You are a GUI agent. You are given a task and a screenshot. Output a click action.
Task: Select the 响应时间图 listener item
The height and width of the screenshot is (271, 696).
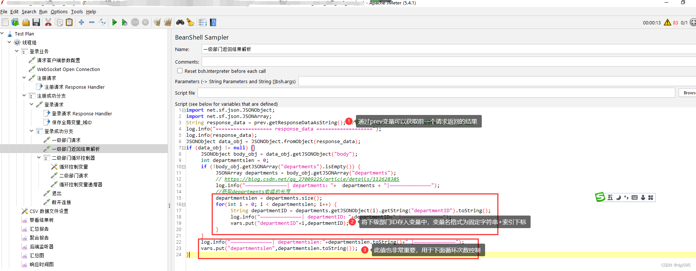41,264
